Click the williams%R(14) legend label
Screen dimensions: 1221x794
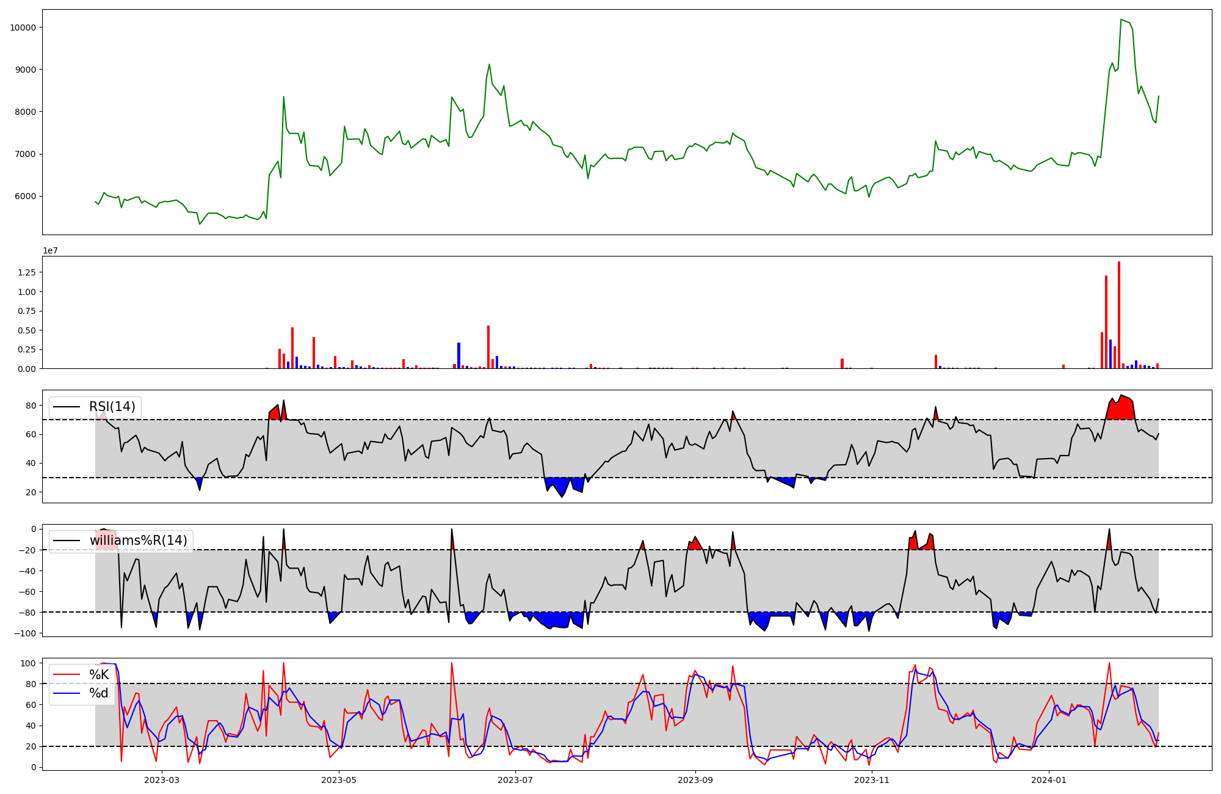[x=138, y=541]
